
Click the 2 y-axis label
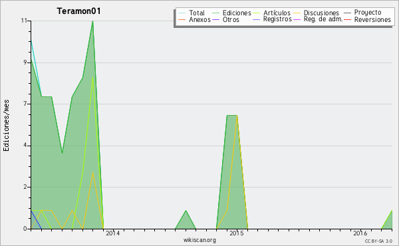tap(25, 187)
